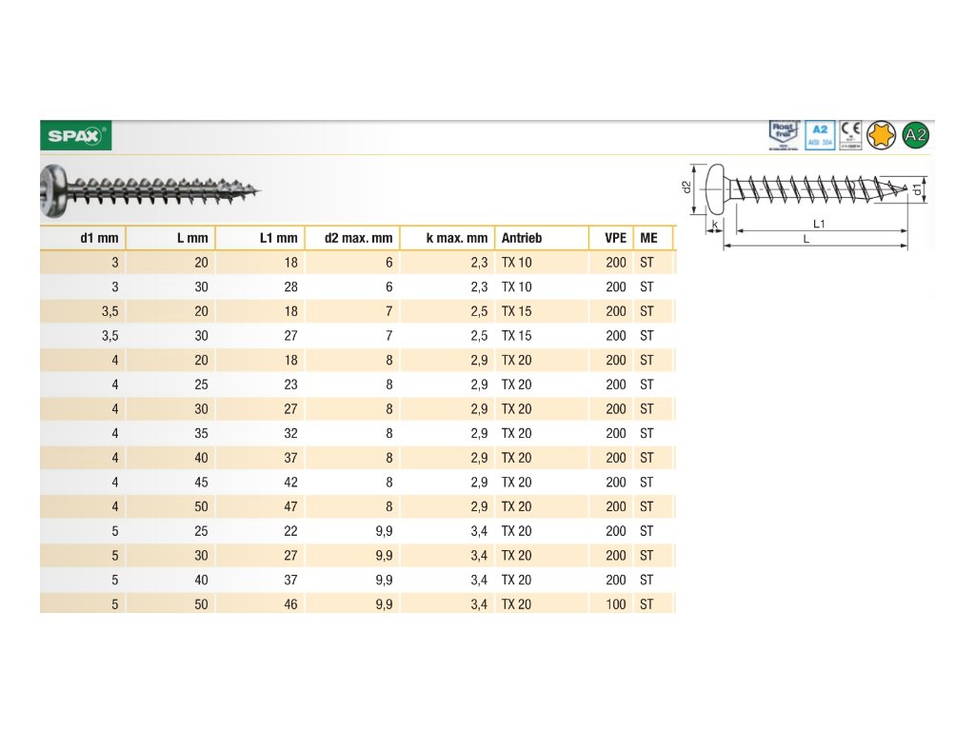Click L1 value '37' in the 5 x 40 row

291,580
